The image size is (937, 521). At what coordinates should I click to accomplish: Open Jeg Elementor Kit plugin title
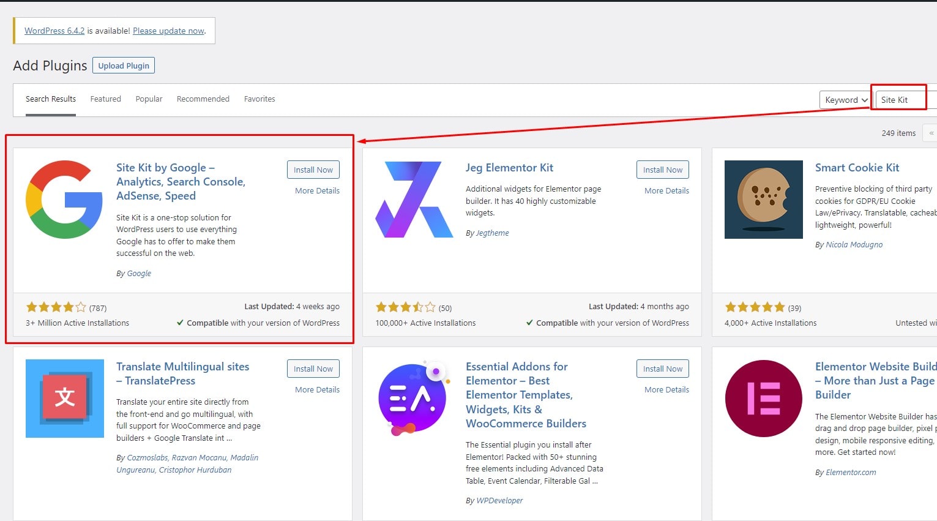509,168
